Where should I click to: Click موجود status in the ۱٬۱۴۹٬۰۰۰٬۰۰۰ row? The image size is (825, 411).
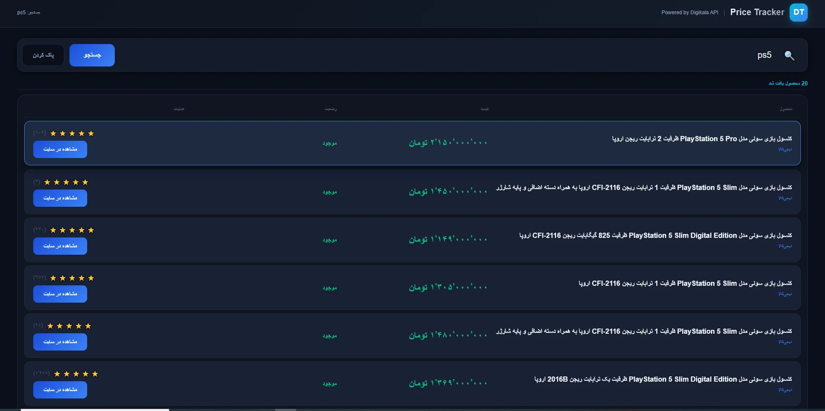click(330, 240)
